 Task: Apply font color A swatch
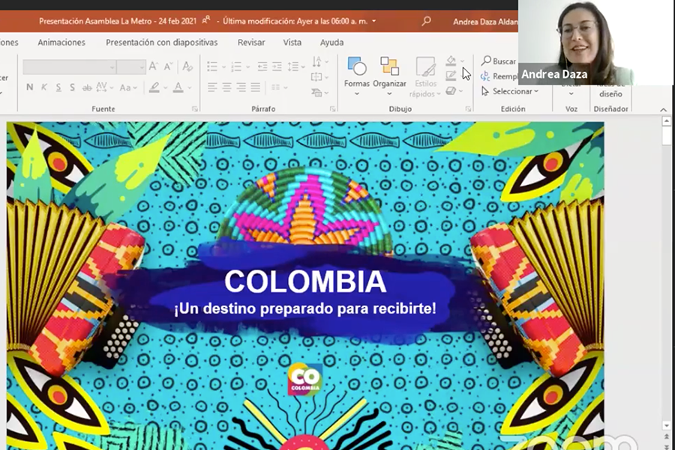click(178, 88)
